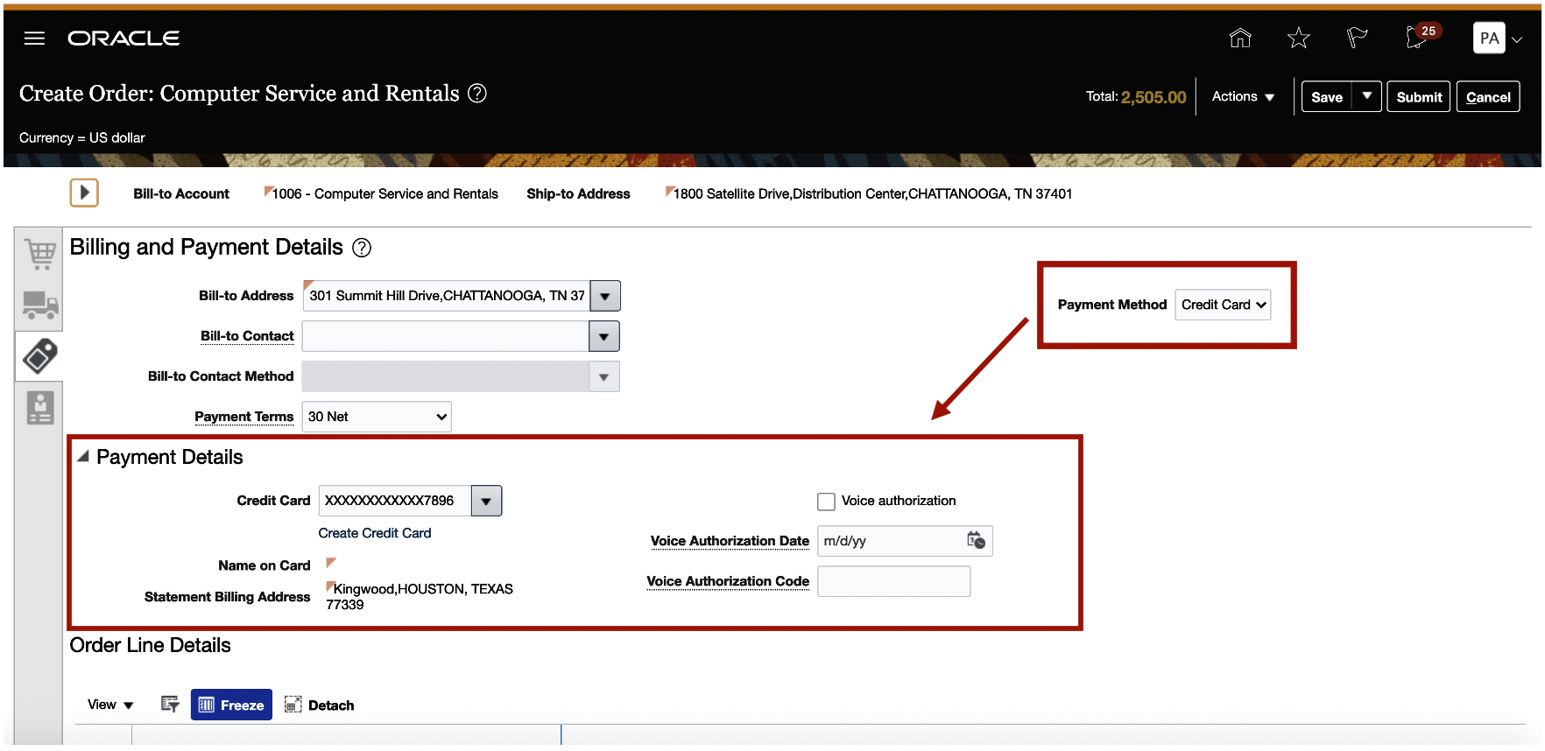Click the Currency = US dollar text
Screen dimensions: 1545x751
point(82,137)
